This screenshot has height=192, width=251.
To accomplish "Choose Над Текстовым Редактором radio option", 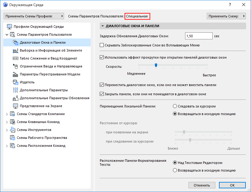I will point(175,163).
